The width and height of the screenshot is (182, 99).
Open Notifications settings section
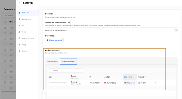[x=27, y=19]
